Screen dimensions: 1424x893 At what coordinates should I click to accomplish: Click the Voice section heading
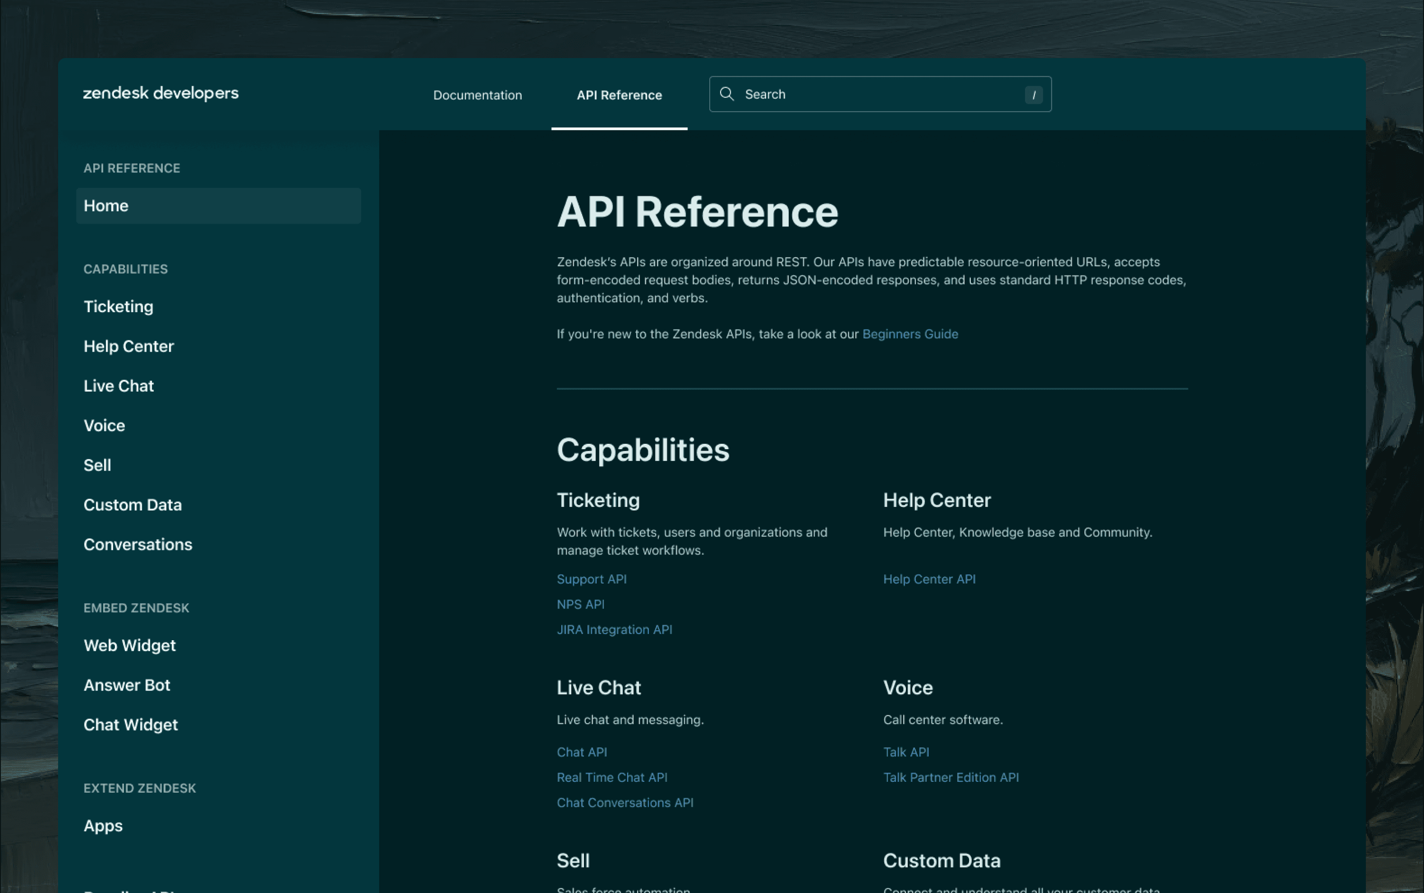point(908,687)
